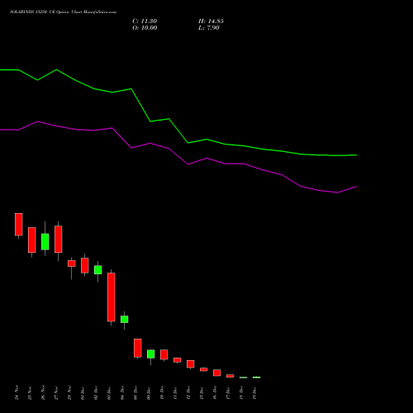Select the tiny green candlestick for 18 Dec
413x413 pixels.
click(x=244, y=377)
